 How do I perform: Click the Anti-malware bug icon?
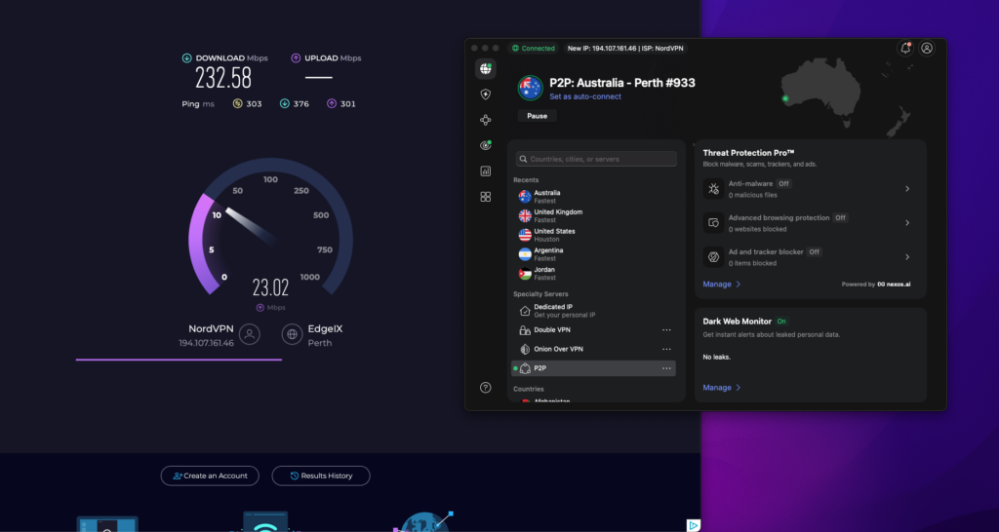pos(713,189)
